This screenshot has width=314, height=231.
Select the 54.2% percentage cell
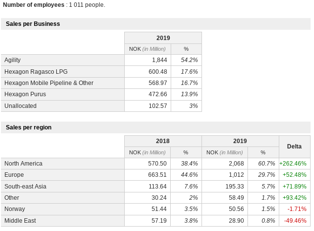click(189, 60)
